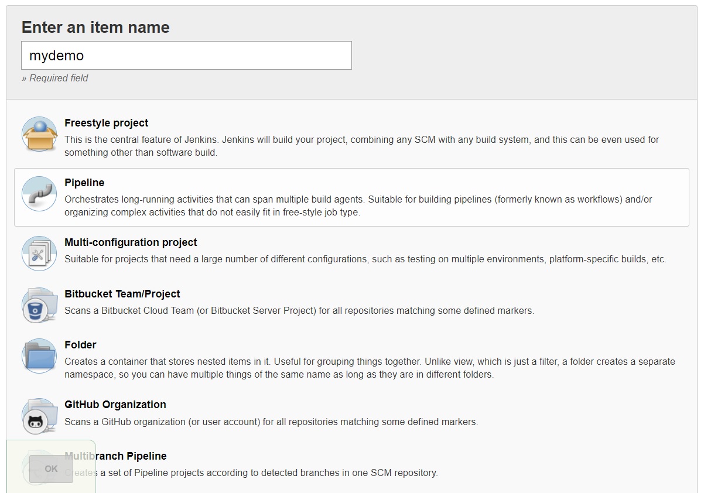Click the Folder description text
Viewport: 704px width, 493px height.
point(369,368)
